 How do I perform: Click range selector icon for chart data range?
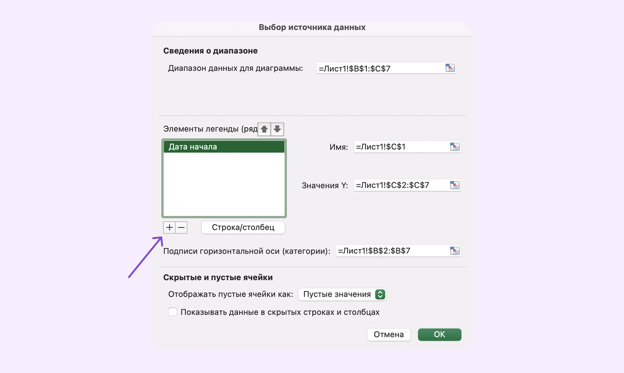tap(450, 68)
